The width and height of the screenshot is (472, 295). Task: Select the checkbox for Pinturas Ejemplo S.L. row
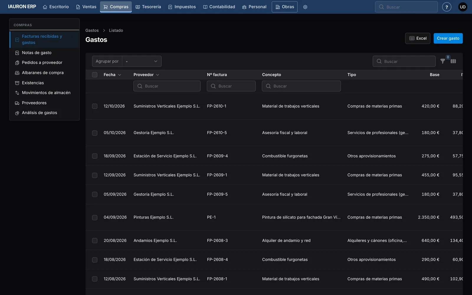click(95, 218)
